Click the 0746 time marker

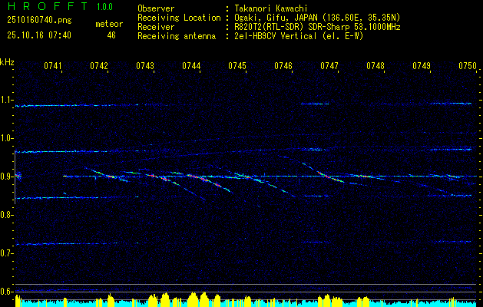[x=283, y=66]
